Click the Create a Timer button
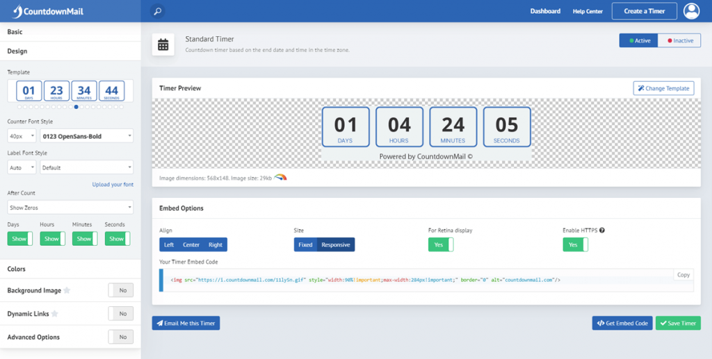The image size is (712, 359). 645,11
